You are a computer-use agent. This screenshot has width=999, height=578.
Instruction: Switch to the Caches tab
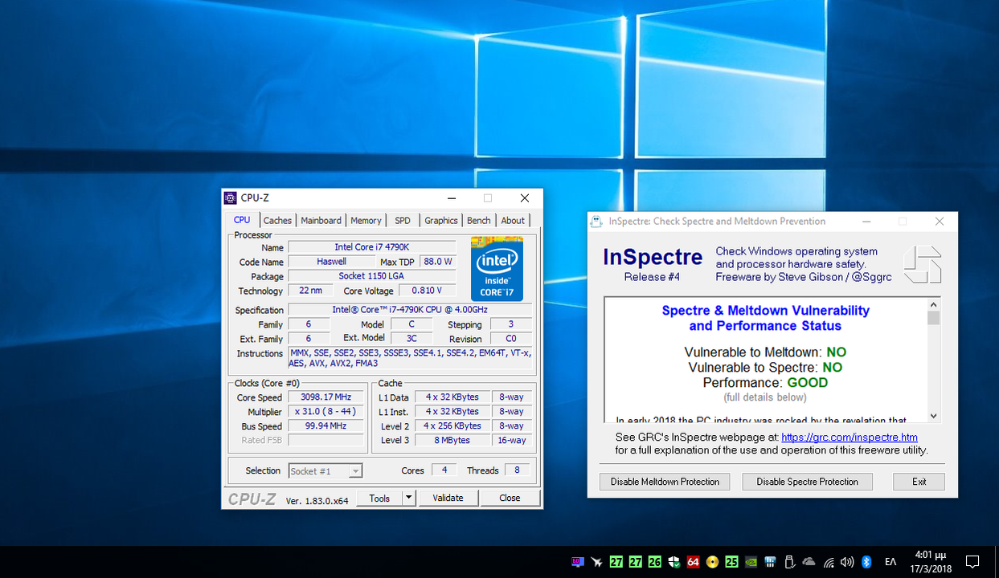[277, 221]
